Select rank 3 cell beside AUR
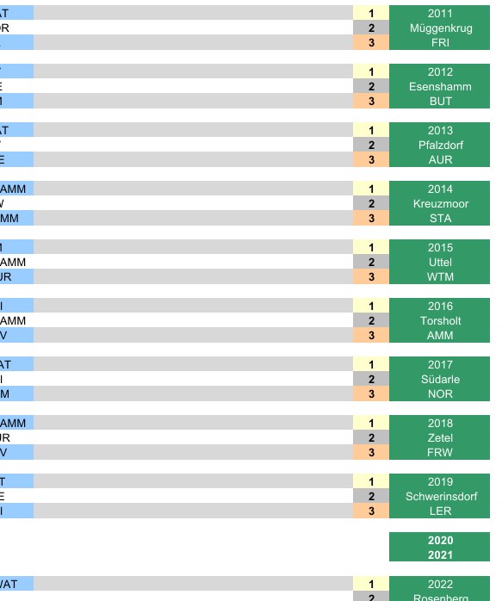Image resolution: width=502 pixels, height=601 pixels. pos(371,159)
